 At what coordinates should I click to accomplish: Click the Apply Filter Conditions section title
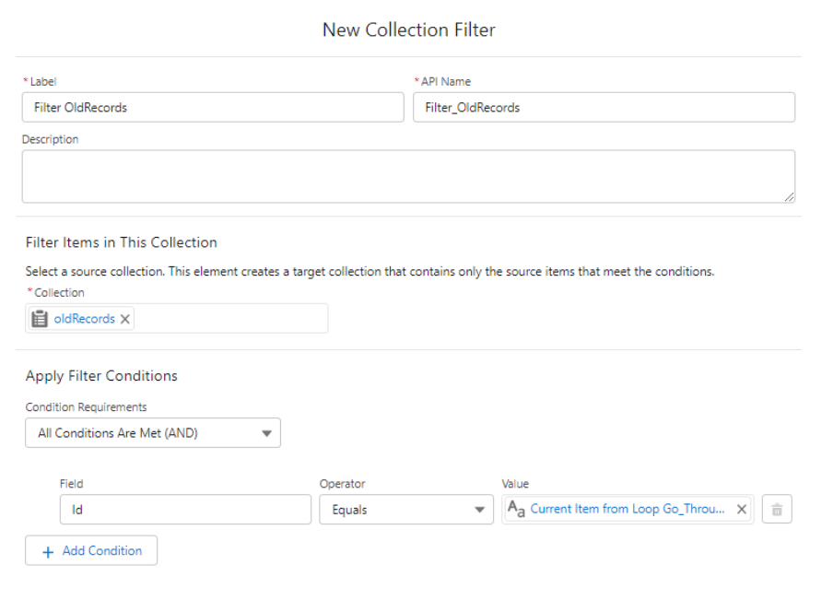pyautogui.click(x=101, y=376)
